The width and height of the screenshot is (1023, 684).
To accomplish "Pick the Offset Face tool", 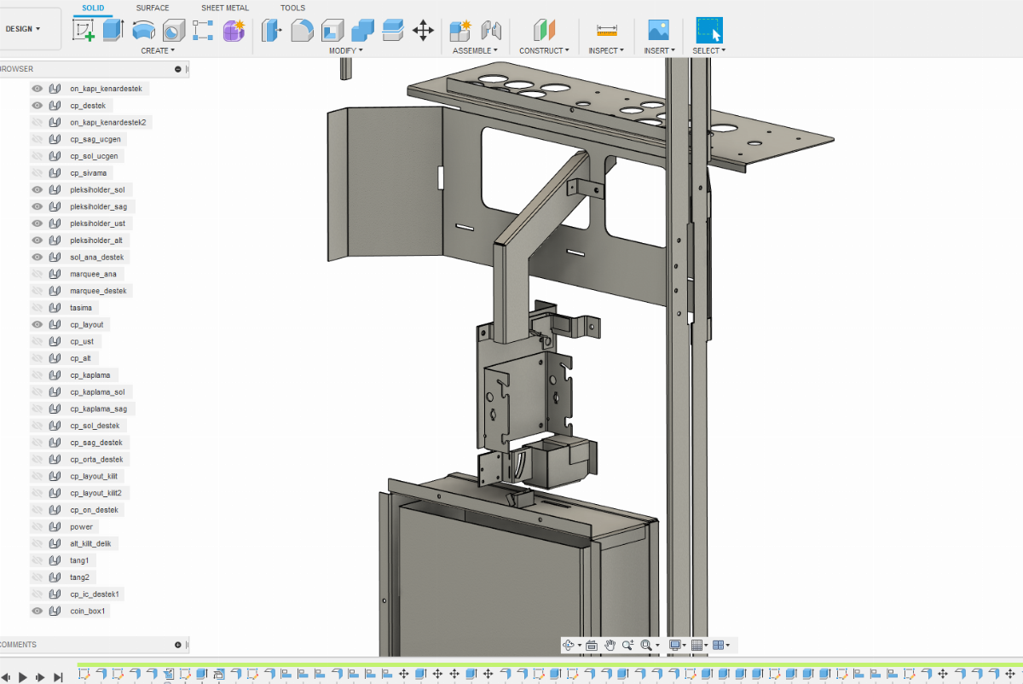I will (x=392, y=31).
